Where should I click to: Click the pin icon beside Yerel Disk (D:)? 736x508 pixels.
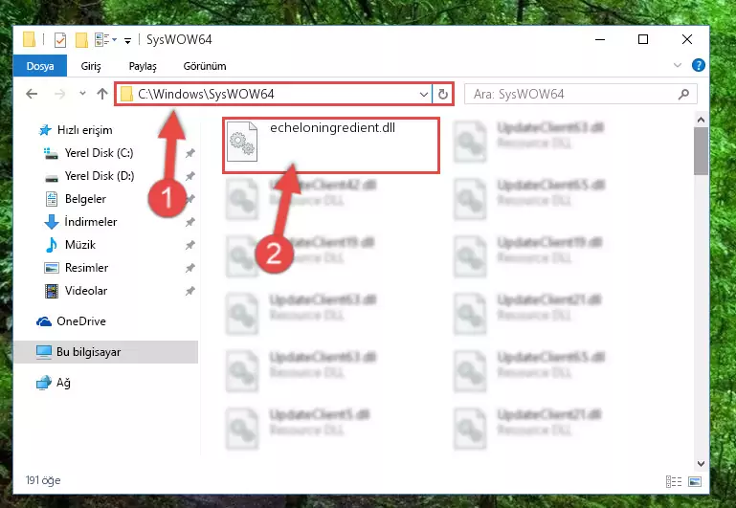(x=190, y=176)
